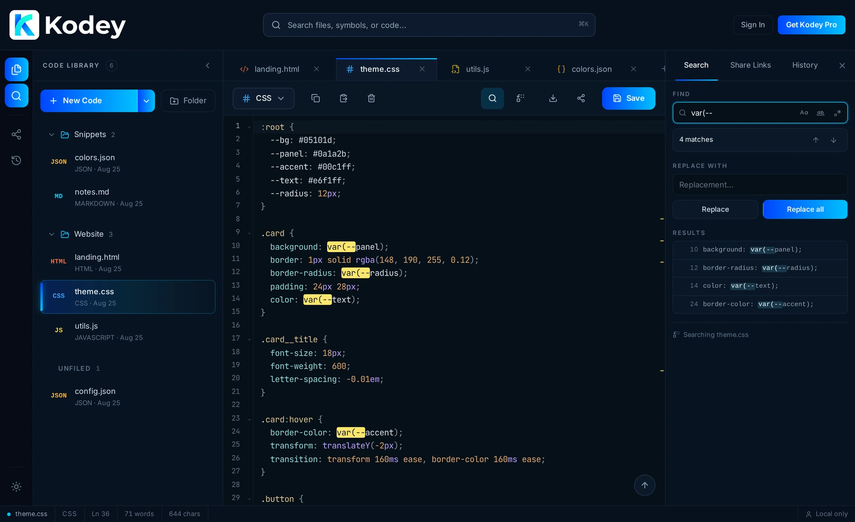The height and width of the screenshot is (522, 855).
Task: Click the share icon in editor toolbar
Action: coord(581,98)
